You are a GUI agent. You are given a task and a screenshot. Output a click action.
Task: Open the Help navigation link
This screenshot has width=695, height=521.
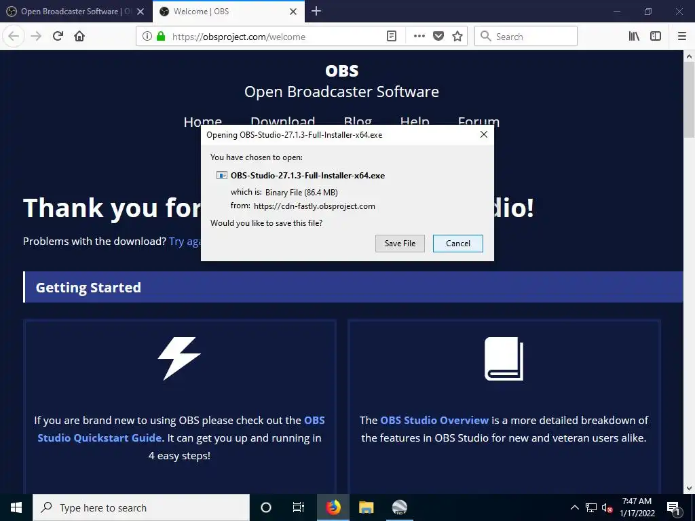pos(415,121)
